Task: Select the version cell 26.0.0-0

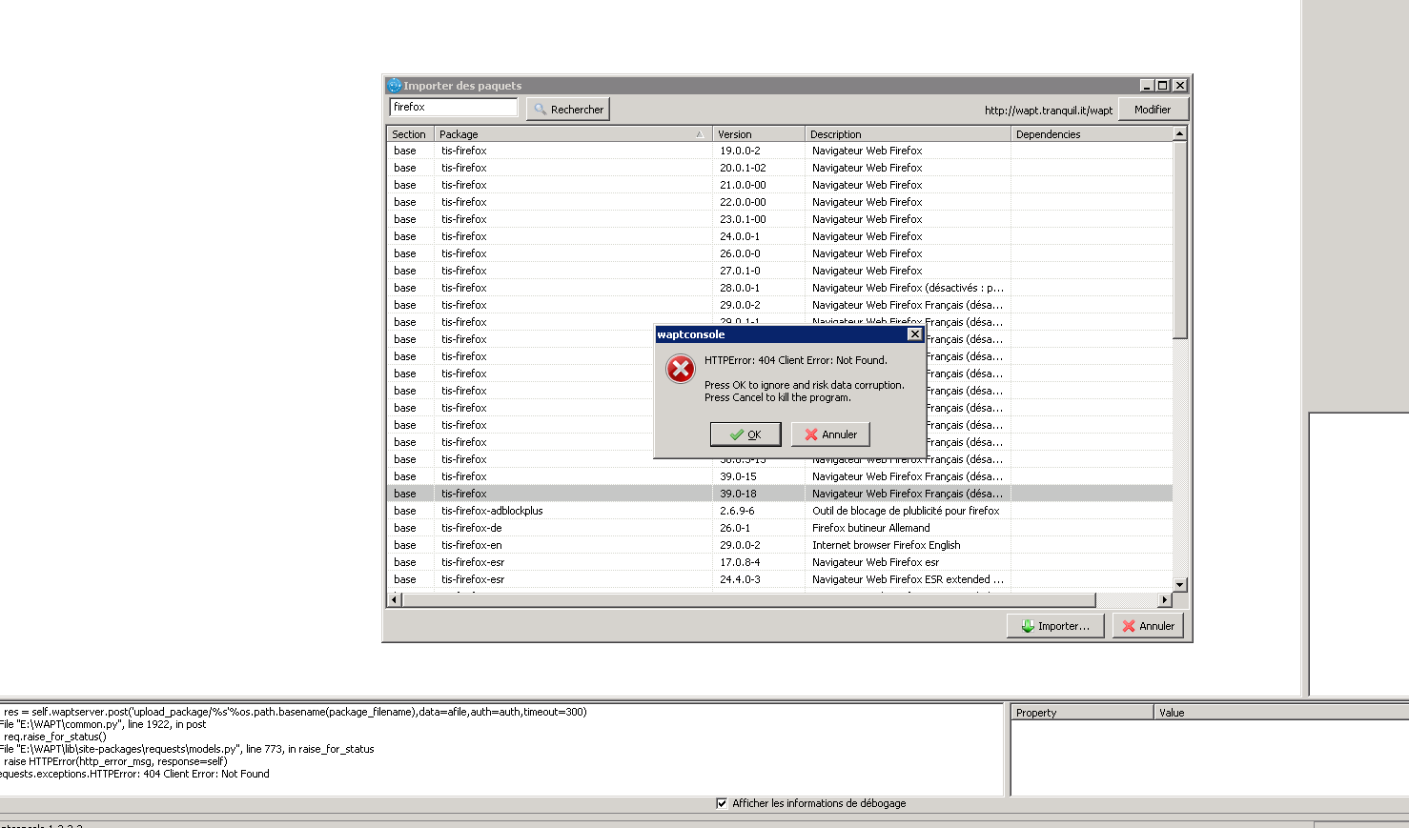Action: (740, 253)
